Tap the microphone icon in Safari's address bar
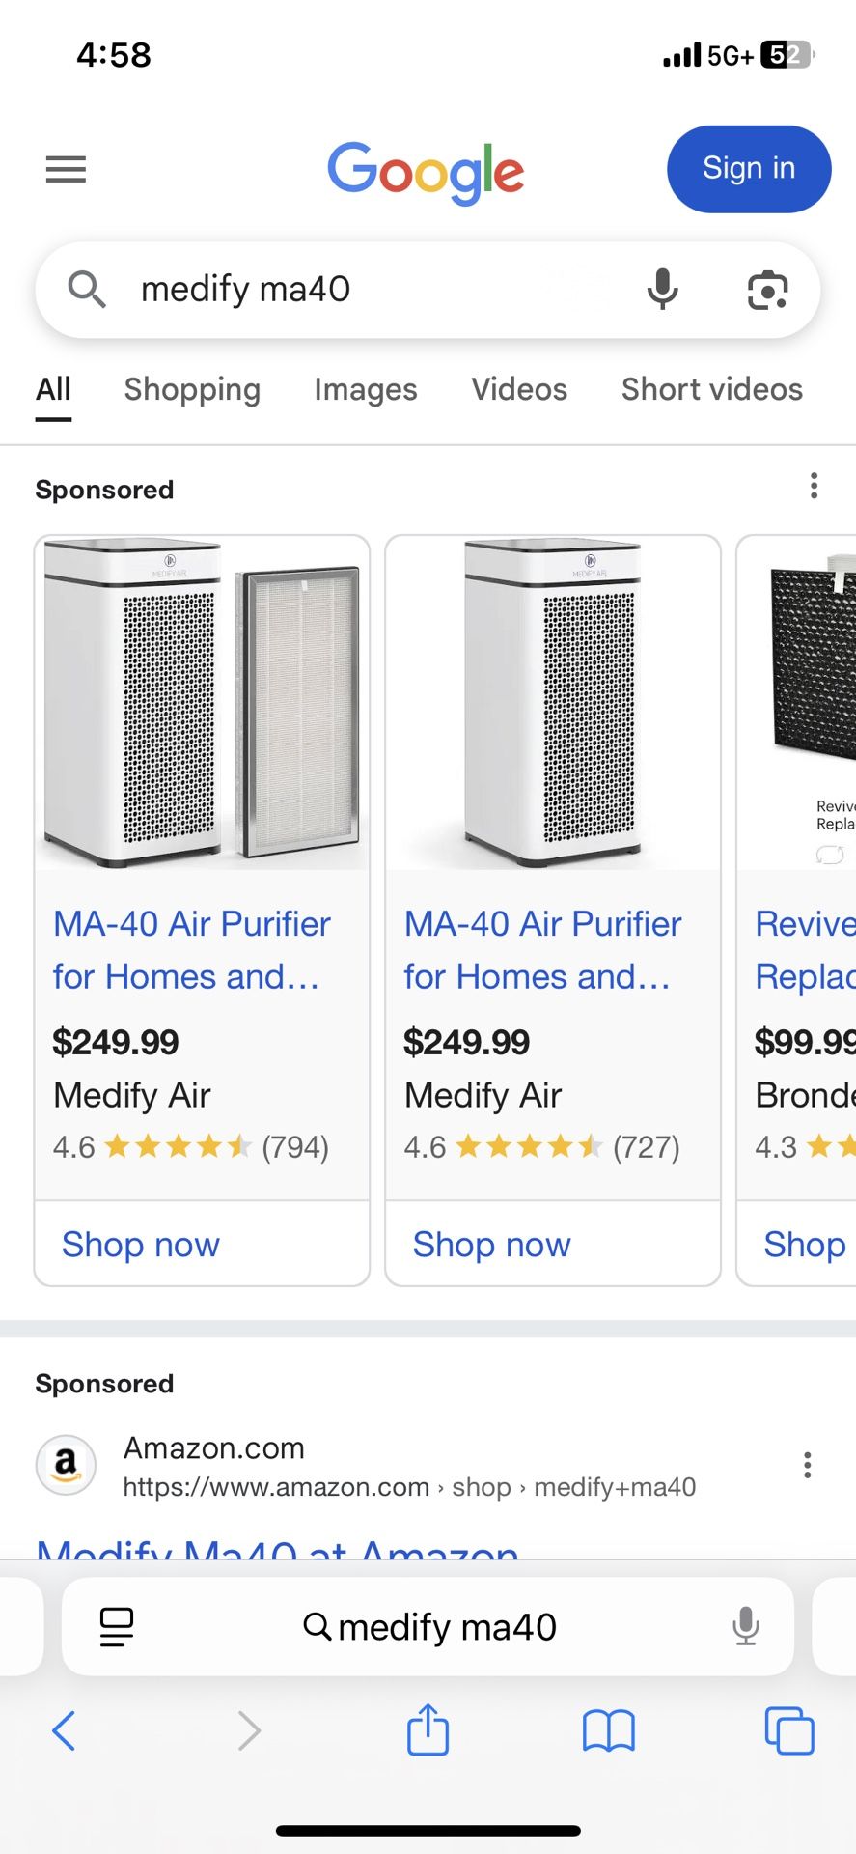The image size is (856, 1854). pyautogui.click(x=745, y=1627)
